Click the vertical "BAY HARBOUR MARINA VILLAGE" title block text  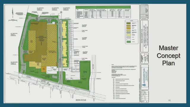pyautogui.click(x=144, y=36)
